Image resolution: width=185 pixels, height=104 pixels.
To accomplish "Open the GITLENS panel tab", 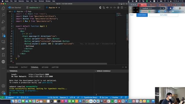I will (45, 67).
